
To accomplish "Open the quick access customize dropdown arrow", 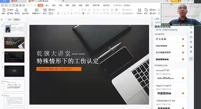I will [35, 5].
